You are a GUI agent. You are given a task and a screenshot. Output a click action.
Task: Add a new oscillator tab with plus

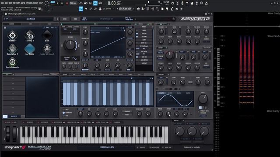[133, 24]
